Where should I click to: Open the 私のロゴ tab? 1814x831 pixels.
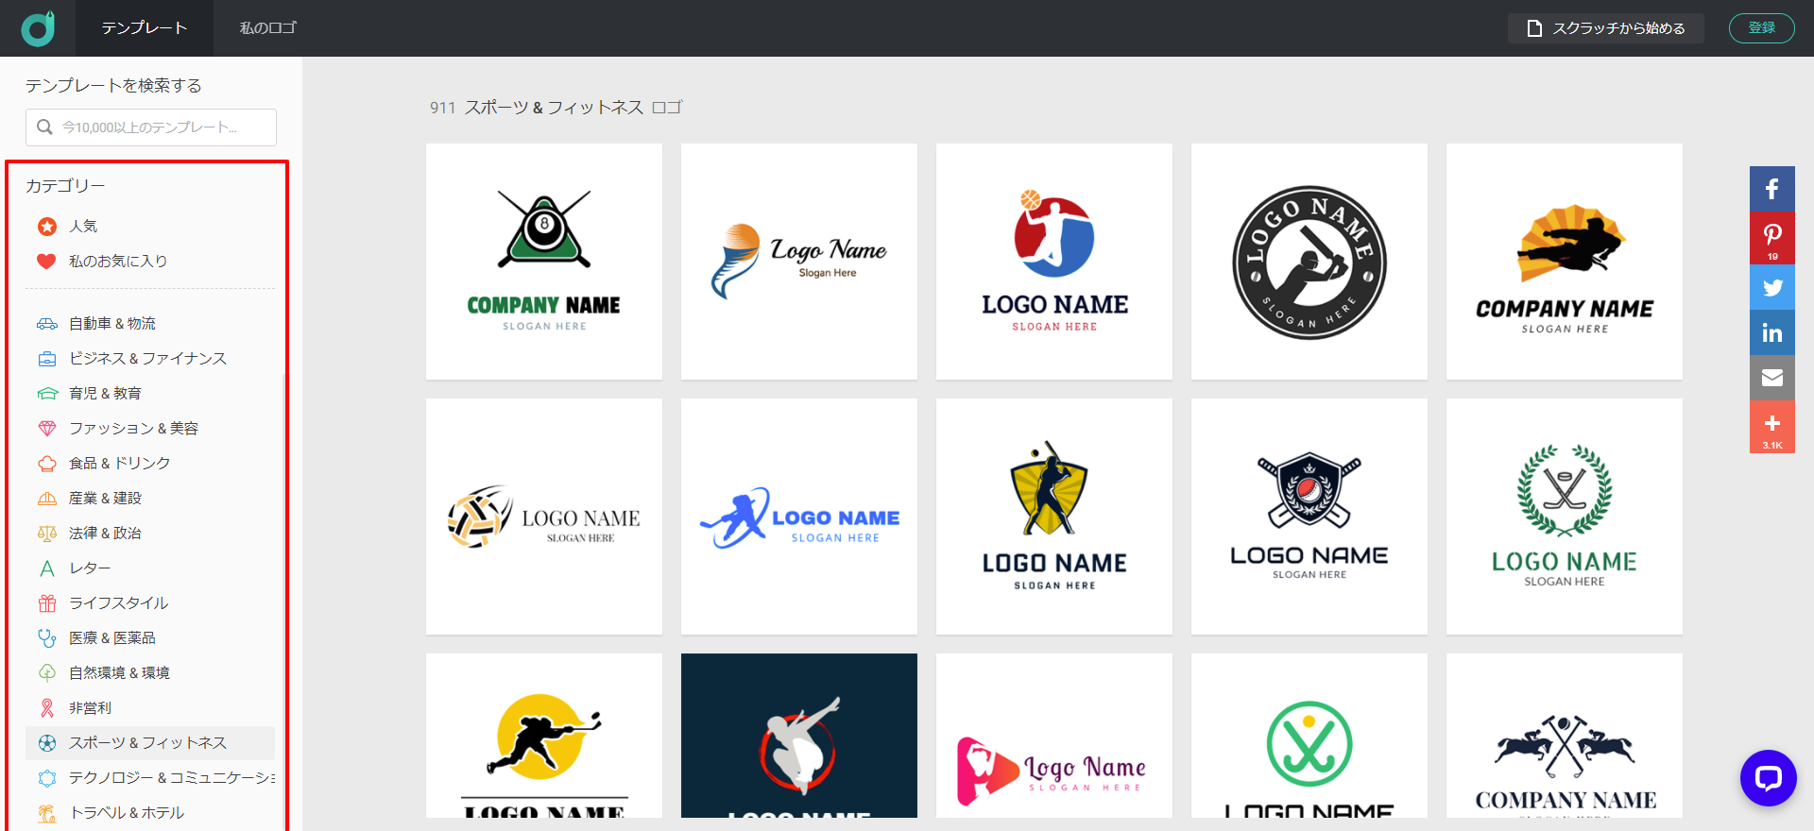(267, 28)
